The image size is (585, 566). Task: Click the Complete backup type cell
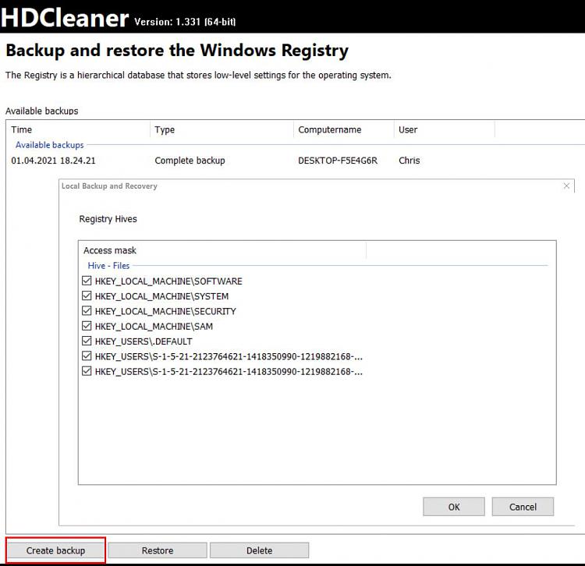[x=190, y=161]
